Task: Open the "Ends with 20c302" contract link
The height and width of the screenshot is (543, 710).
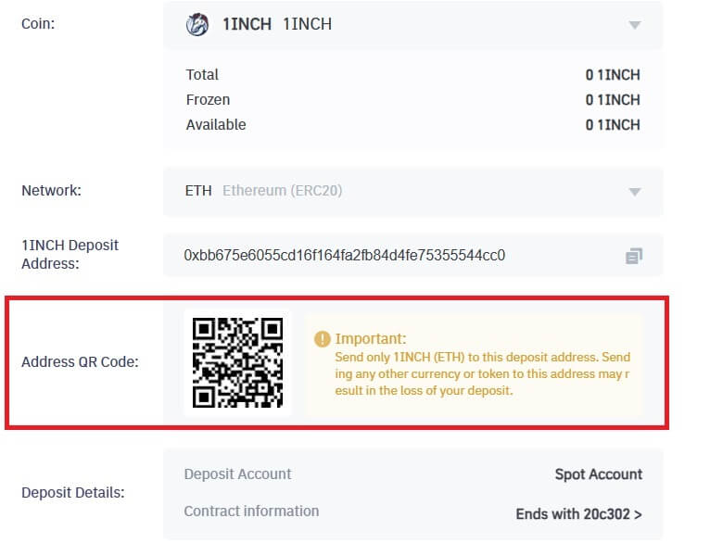Action: (x=578, y=512)
